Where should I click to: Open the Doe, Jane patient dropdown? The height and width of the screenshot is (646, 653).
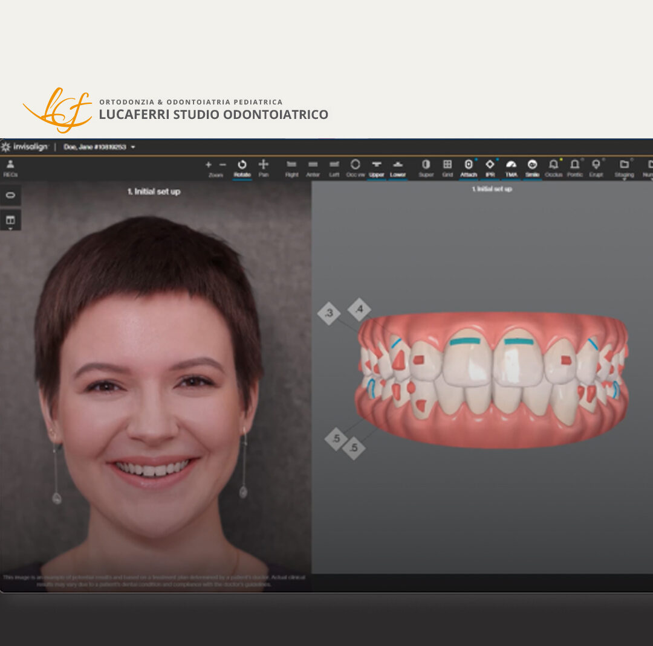click(x=100, y=147)
